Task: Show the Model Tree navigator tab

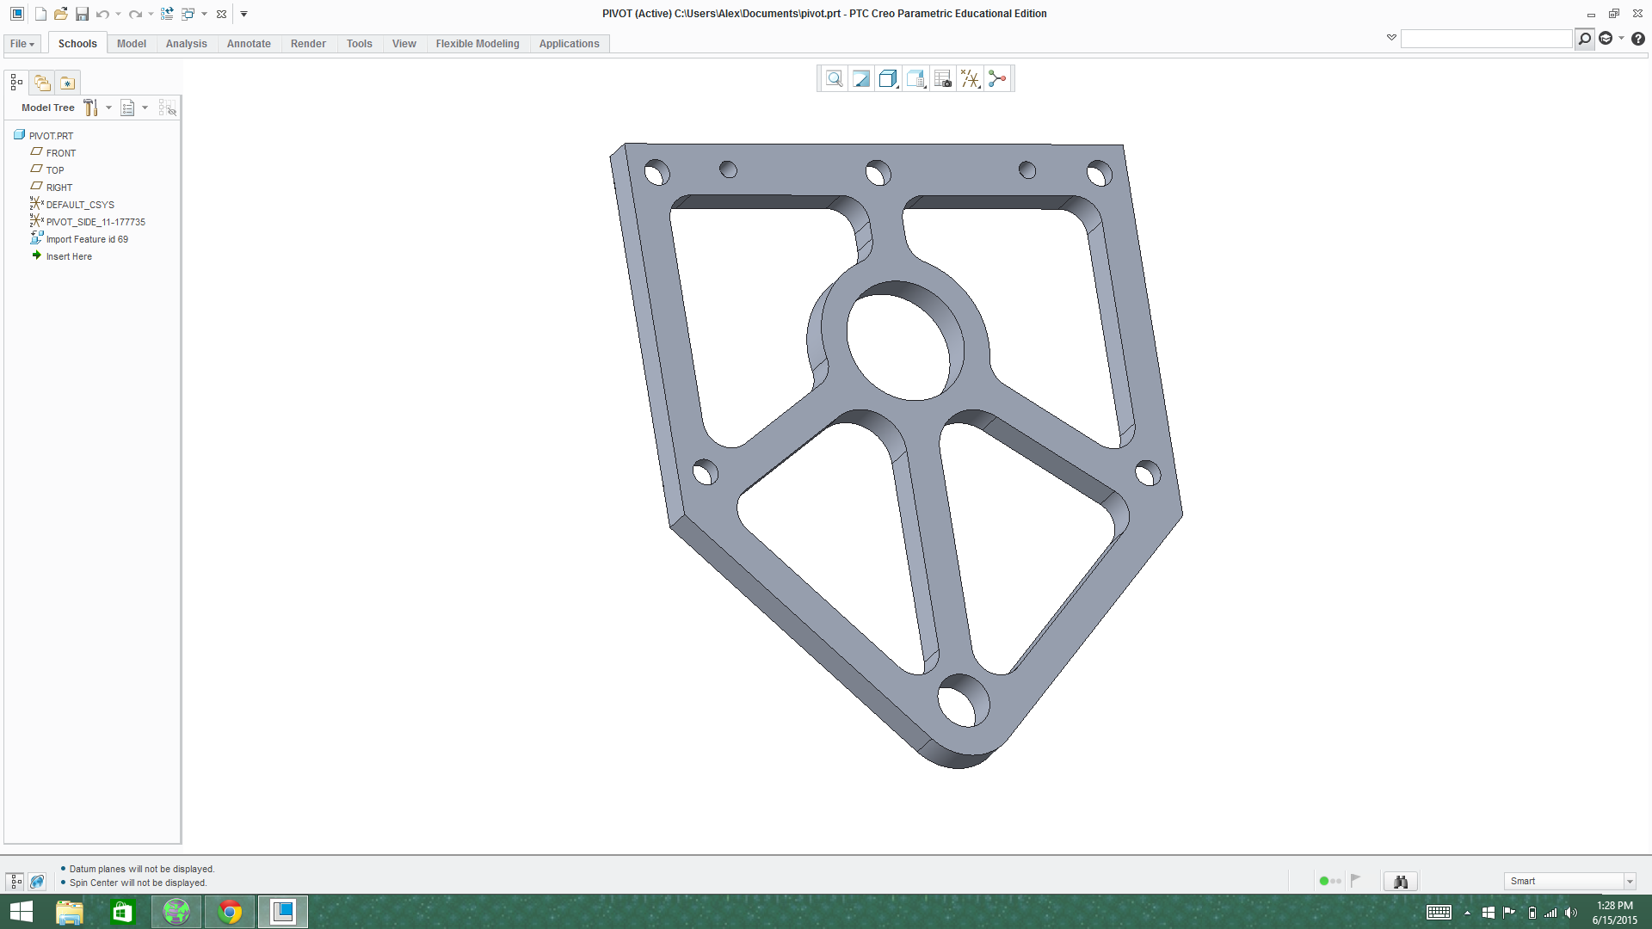Action: pos(16,83)
